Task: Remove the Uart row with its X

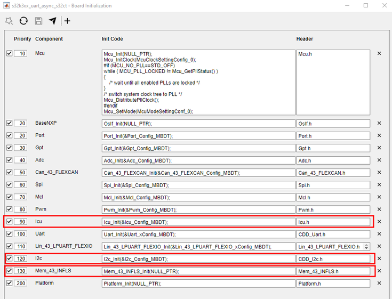Action: (379, 234)
